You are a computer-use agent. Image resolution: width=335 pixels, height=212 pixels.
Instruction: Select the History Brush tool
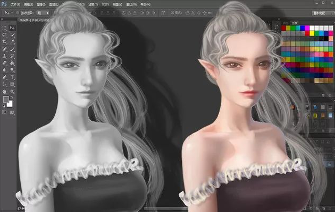click(x=12, y=56)
